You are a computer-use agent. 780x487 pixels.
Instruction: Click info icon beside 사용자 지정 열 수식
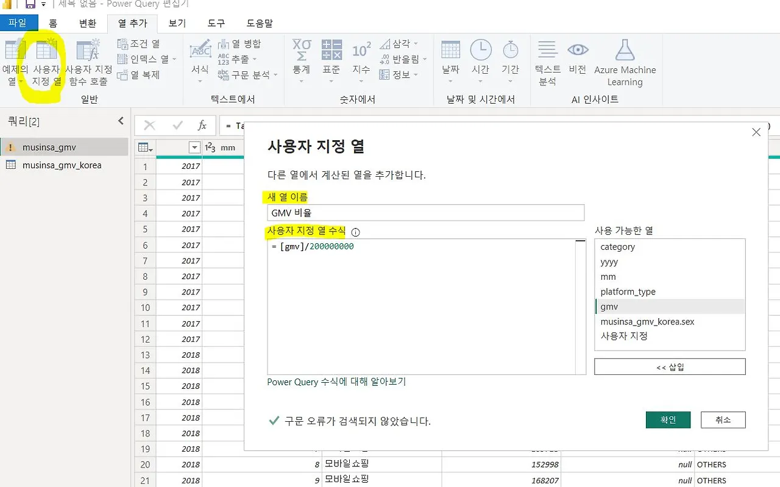(356, 232)
